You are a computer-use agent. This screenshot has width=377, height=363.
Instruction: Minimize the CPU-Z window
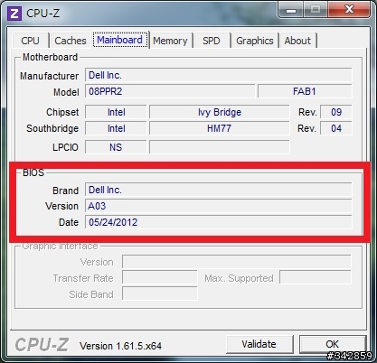291,10
